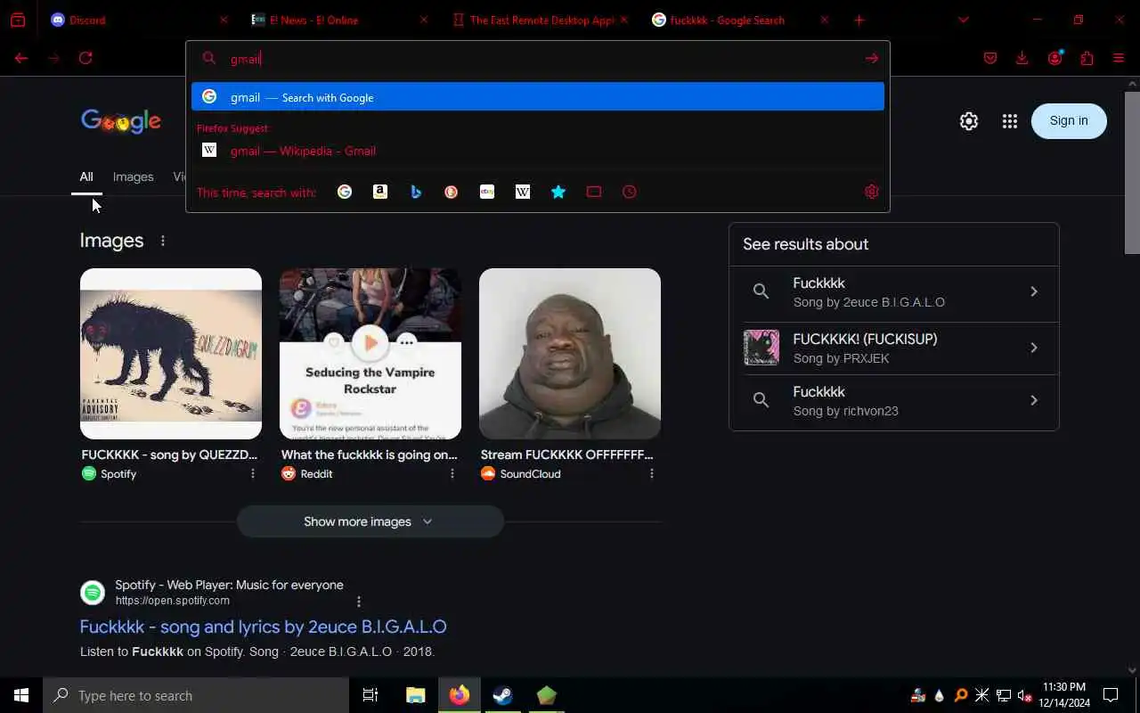The width and height of the screenshot is (1140, 713).
Task: Open Fuckkkk song and lyrics Spotify link
Action: coord(263,627)
